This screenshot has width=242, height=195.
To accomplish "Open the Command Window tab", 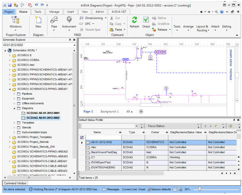I will coord(15,183).
